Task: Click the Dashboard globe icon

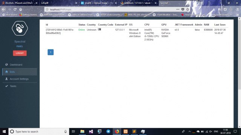Action: pyautogui.click(x=6, y=64)
